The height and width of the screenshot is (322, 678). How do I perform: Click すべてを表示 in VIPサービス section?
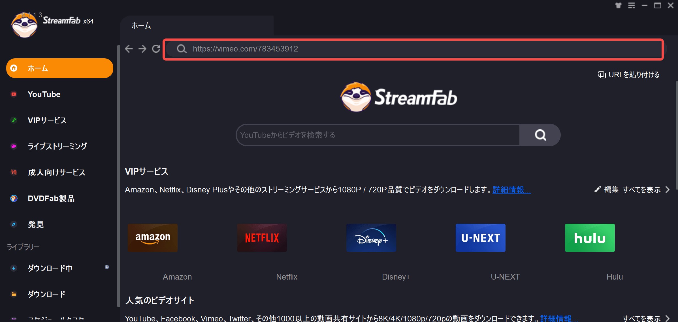pyautogui.click(x=642, y=190)
